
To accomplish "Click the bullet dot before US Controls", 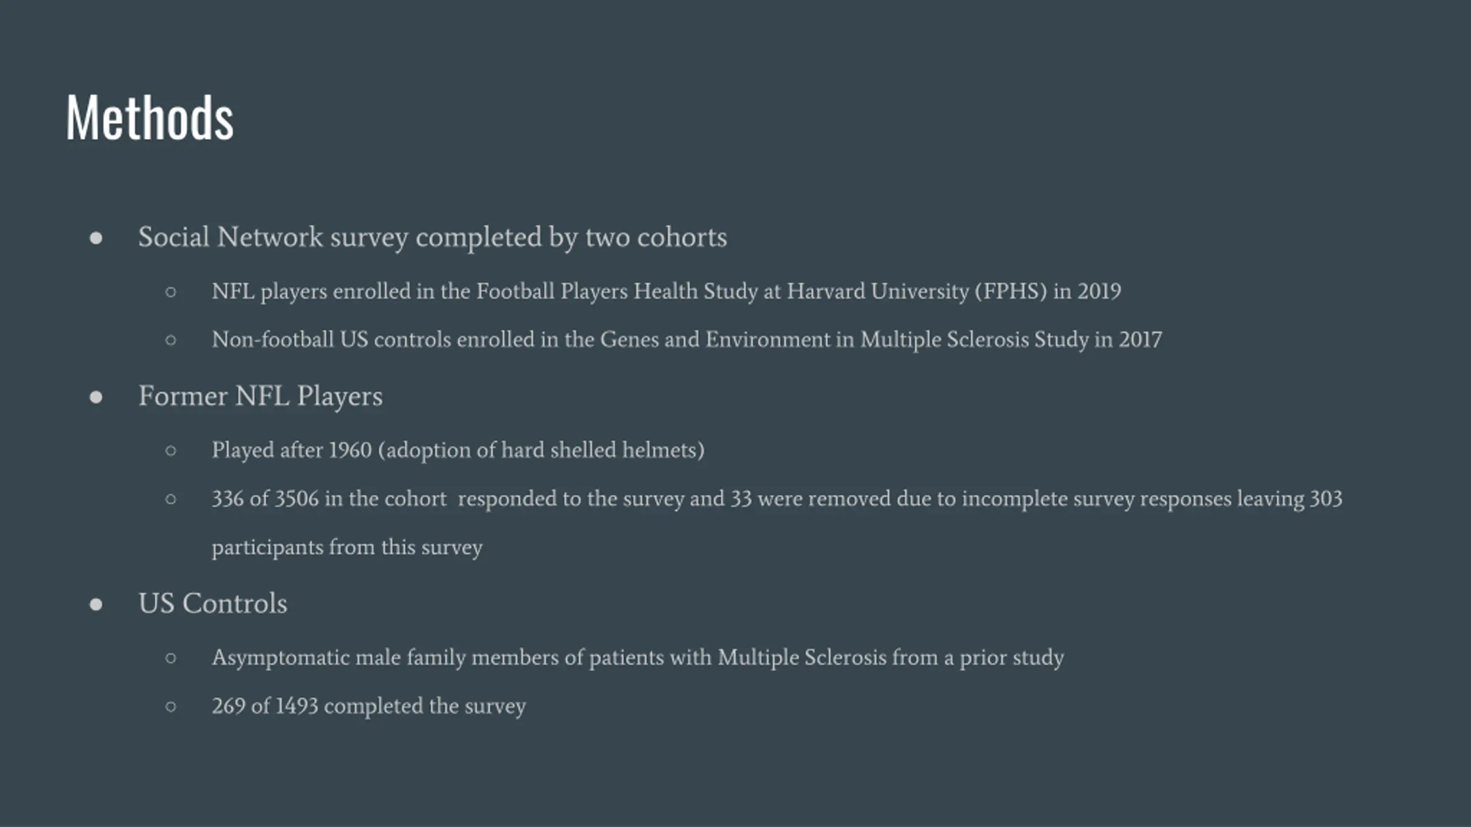I will [96, 604].
